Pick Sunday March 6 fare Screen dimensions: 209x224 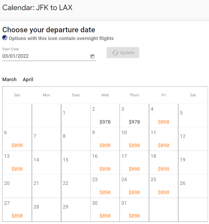pyautogui.click(x=17, y=145)
